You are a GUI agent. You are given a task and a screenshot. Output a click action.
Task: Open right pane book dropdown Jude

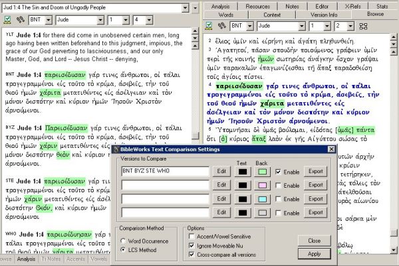point(302,26)
